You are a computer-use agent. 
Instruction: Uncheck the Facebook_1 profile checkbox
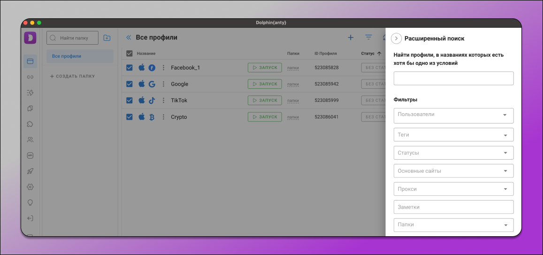130,68
